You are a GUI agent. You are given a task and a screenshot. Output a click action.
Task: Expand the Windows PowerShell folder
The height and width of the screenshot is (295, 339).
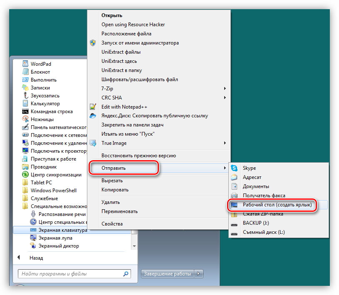49,190
